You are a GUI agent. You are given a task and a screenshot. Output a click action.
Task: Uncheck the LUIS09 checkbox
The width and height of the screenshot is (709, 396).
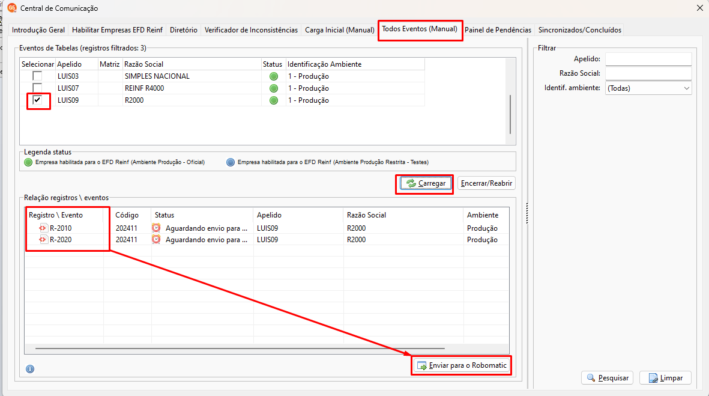[x=37, y=100]
